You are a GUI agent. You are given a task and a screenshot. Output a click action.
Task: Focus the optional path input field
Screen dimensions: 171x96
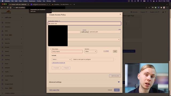pyautogui.click(x=104, y=32)
